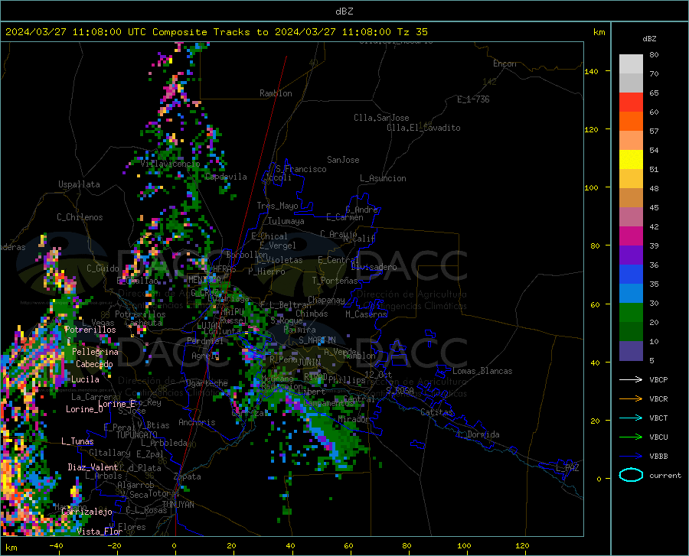Screen dimensions: 689x556
Task: Click the 'L_Asuncion' place label
Action: [x=383, y=178]
